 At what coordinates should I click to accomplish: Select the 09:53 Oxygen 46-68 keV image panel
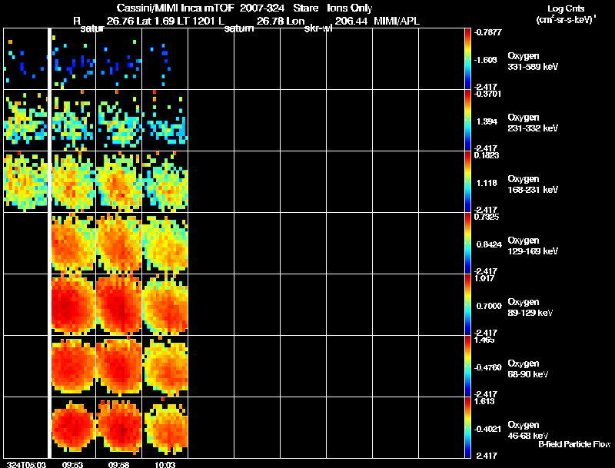[x=74, y=427]
